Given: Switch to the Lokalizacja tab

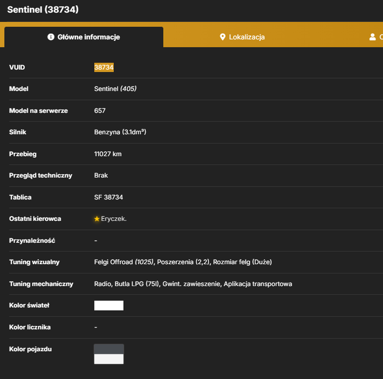Looking at the screenshot, I should [242, 37].
